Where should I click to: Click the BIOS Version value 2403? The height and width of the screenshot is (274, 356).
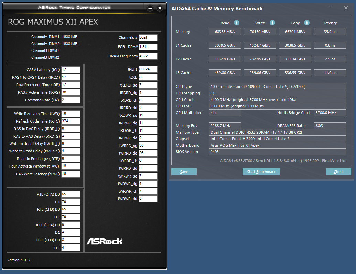[x=278, y=152]
